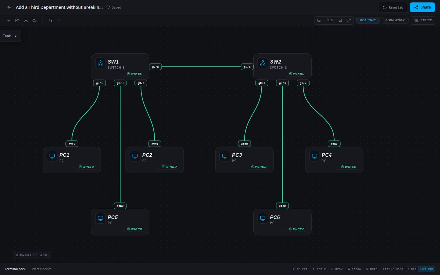Open the Terminal dock
The height and width of the screenshot is (275, 440).
[x=15, y=269]
